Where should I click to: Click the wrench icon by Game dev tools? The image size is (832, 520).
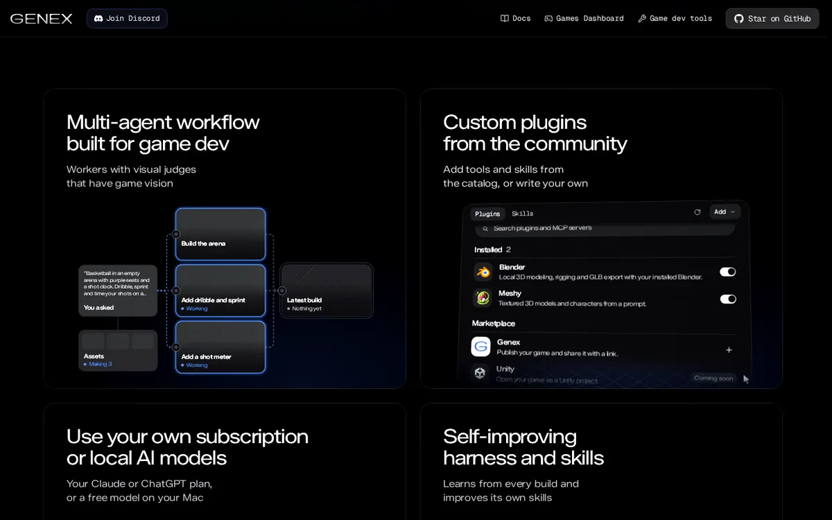point(642,19)
